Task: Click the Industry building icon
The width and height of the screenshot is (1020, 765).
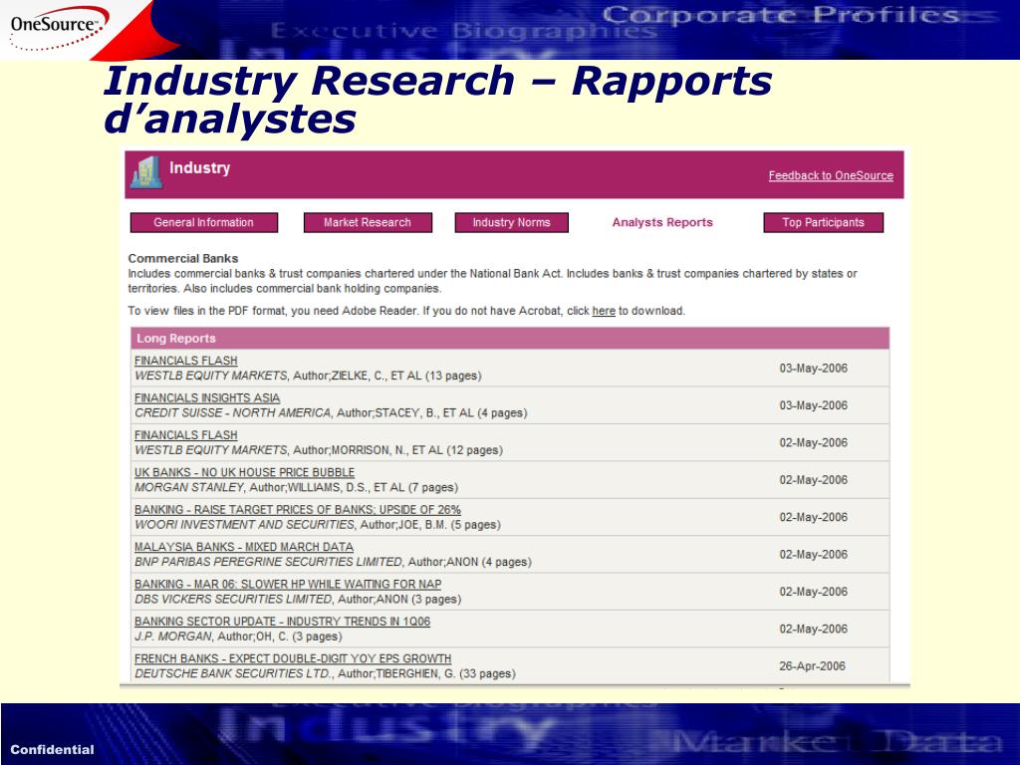Action: coord(146,172)
